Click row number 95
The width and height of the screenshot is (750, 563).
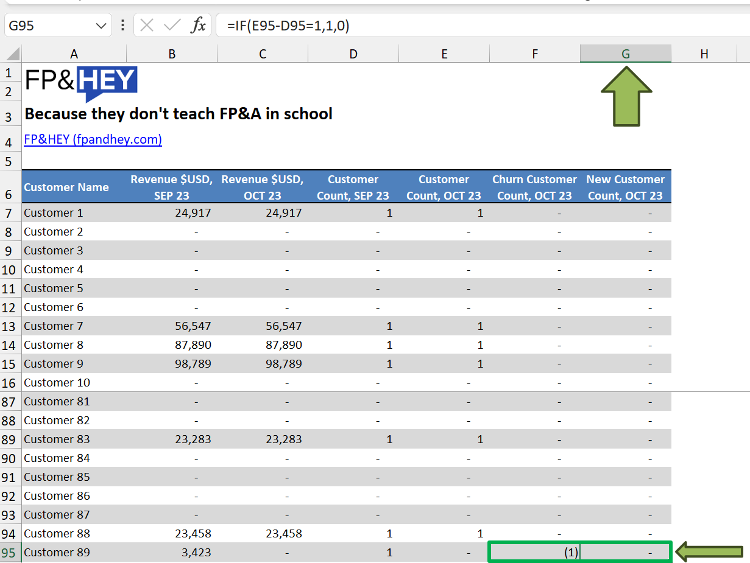pyautogui.click(x=11, y=552)
